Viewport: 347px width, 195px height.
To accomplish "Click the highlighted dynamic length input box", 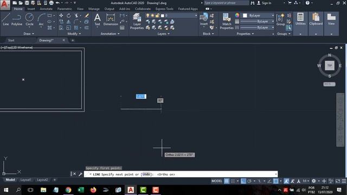I will (x=141, y=96).
